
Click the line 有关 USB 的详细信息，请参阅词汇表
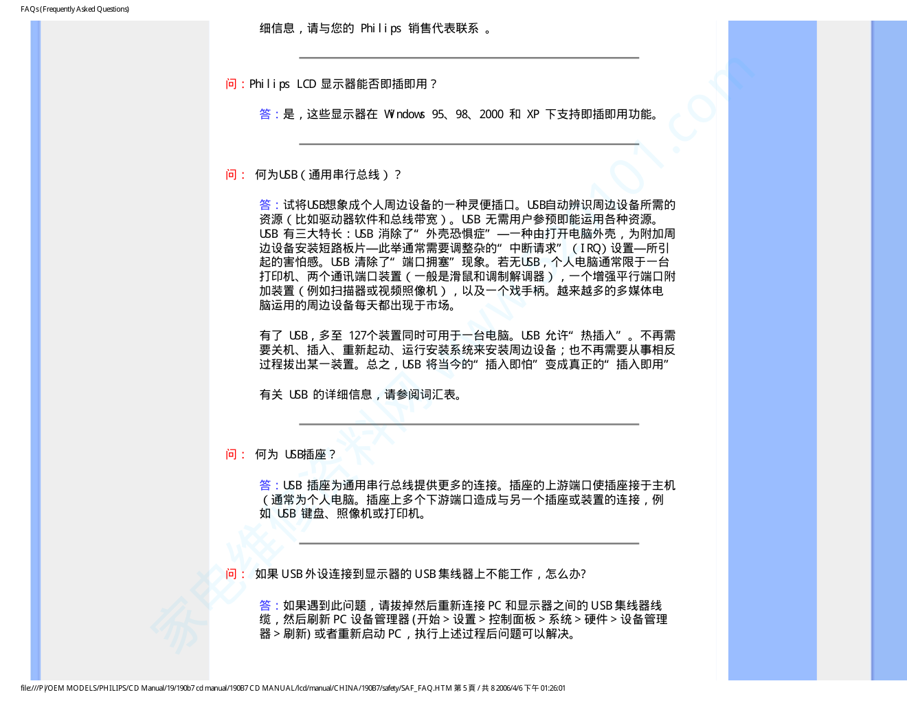(362, 394)
